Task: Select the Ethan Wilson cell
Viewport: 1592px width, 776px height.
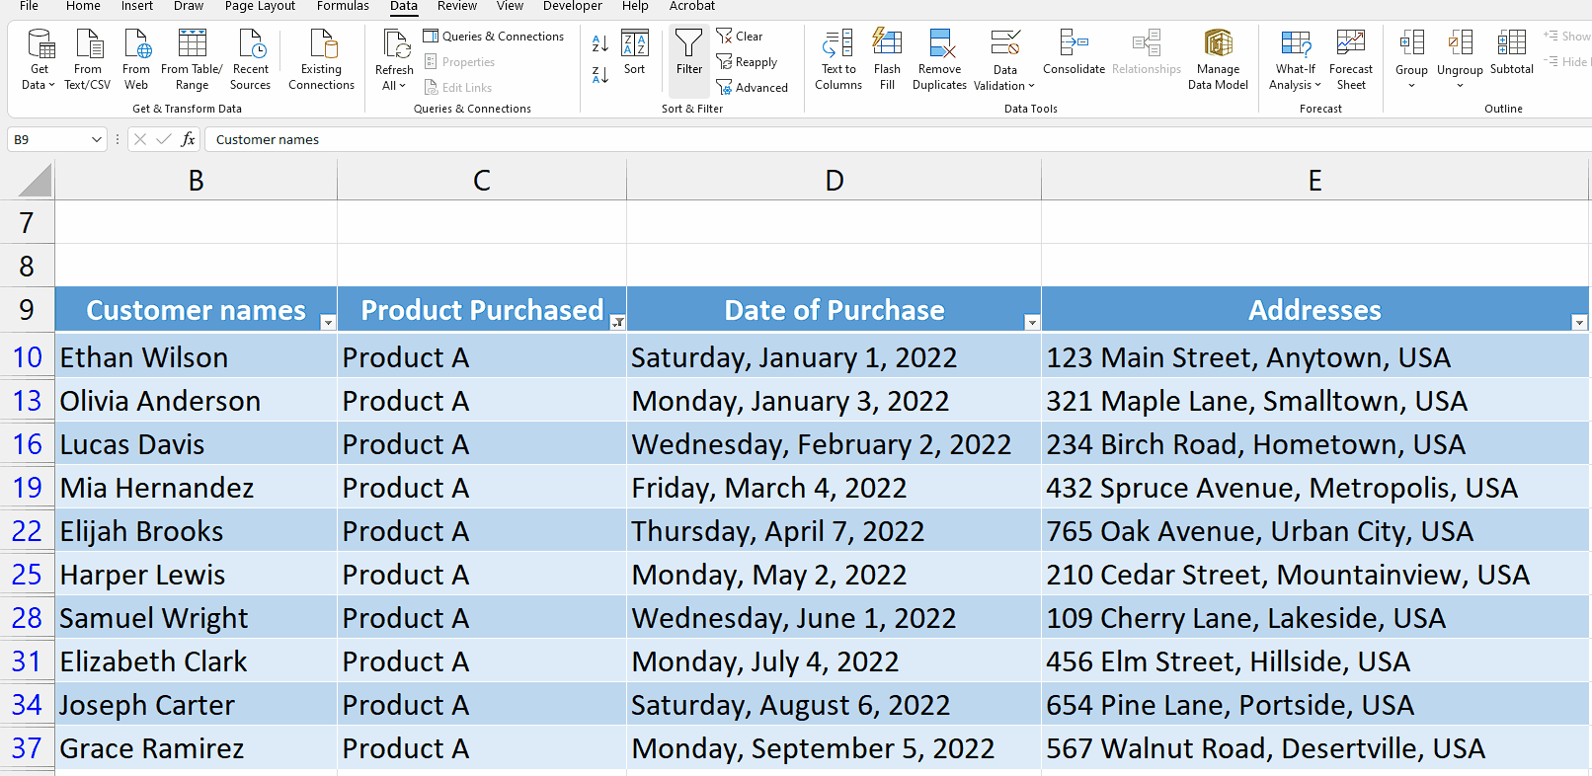Action: tap(196, 357)
